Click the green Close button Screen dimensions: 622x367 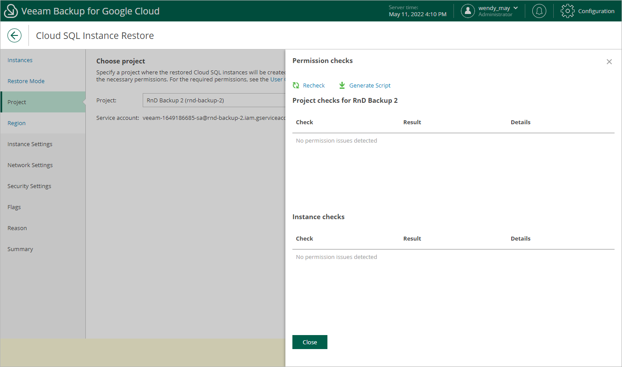tap(310, 342)
